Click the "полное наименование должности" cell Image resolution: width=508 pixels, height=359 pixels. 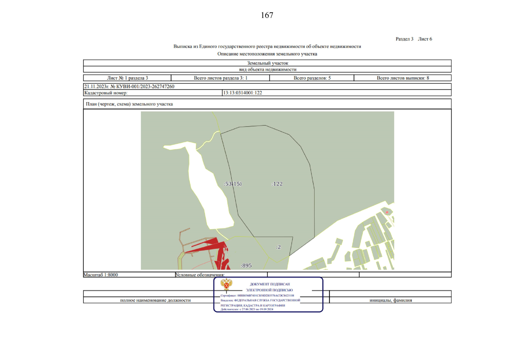(x=155, y=300)
